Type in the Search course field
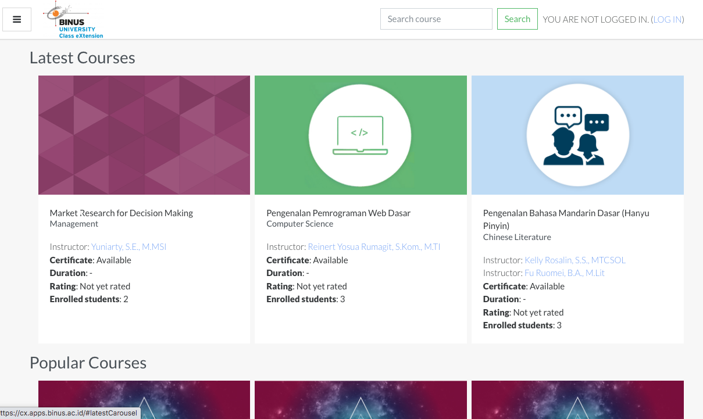Image resolution: width=703 pixels, height=419 pixels. [x=436, y=19]
